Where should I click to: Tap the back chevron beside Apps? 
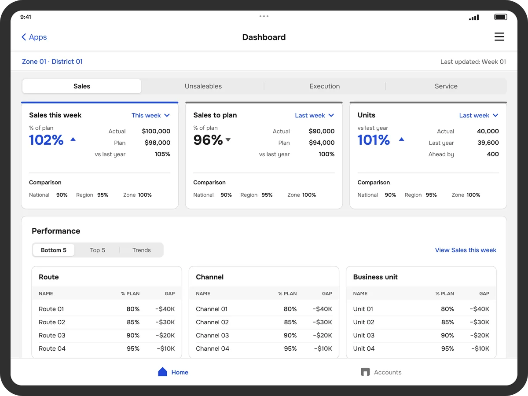[24, 37]
